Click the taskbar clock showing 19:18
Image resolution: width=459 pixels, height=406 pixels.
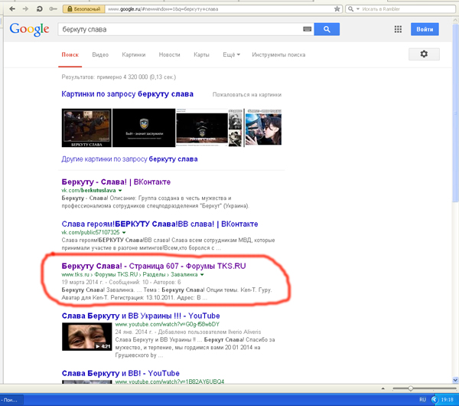[447, 400]
